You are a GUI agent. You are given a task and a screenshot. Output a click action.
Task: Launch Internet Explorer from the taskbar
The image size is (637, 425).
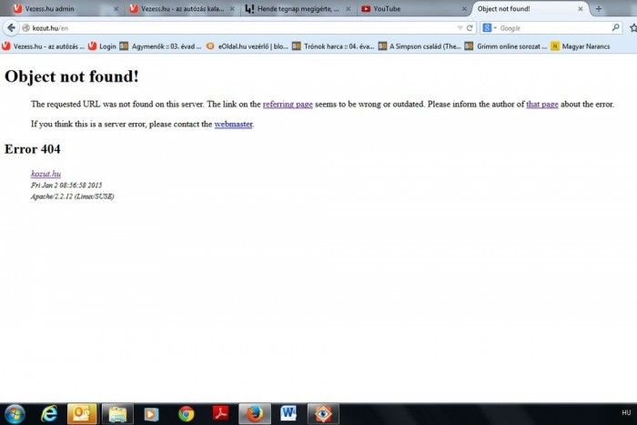tap(49, 413)
